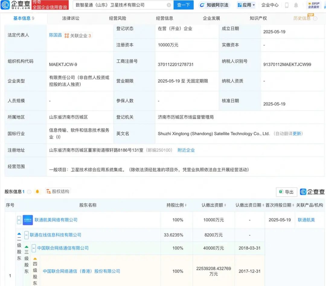
Task: Open the 中国联合网络通信有限公司 link
Action: point(63,248)
